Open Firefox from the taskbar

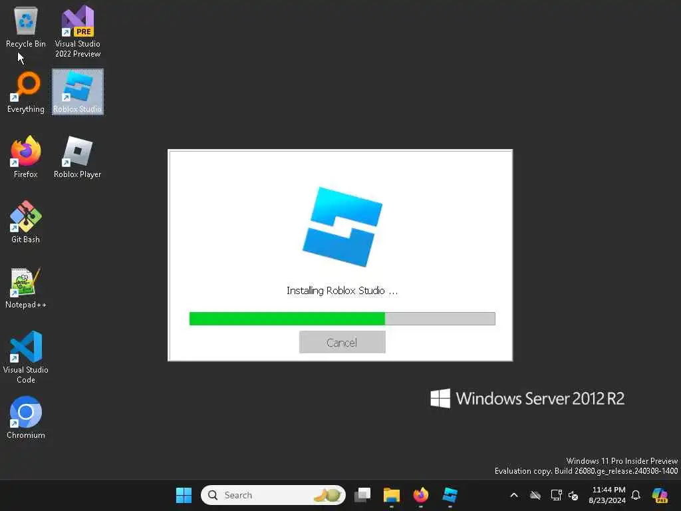click(420, 495)
